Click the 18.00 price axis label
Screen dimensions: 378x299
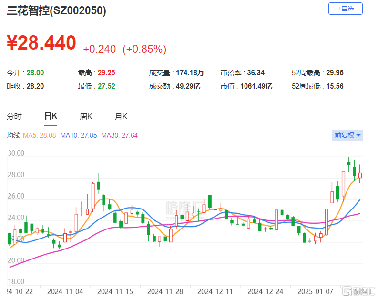[x=16, y=282]
